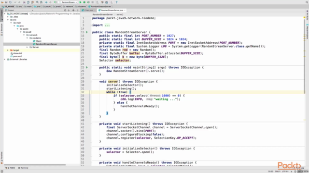
Task: Click the src breadcrumb in navigation bar
Action: (x=19, y=6)
